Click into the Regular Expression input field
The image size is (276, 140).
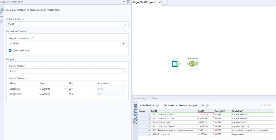pos(64,43)
